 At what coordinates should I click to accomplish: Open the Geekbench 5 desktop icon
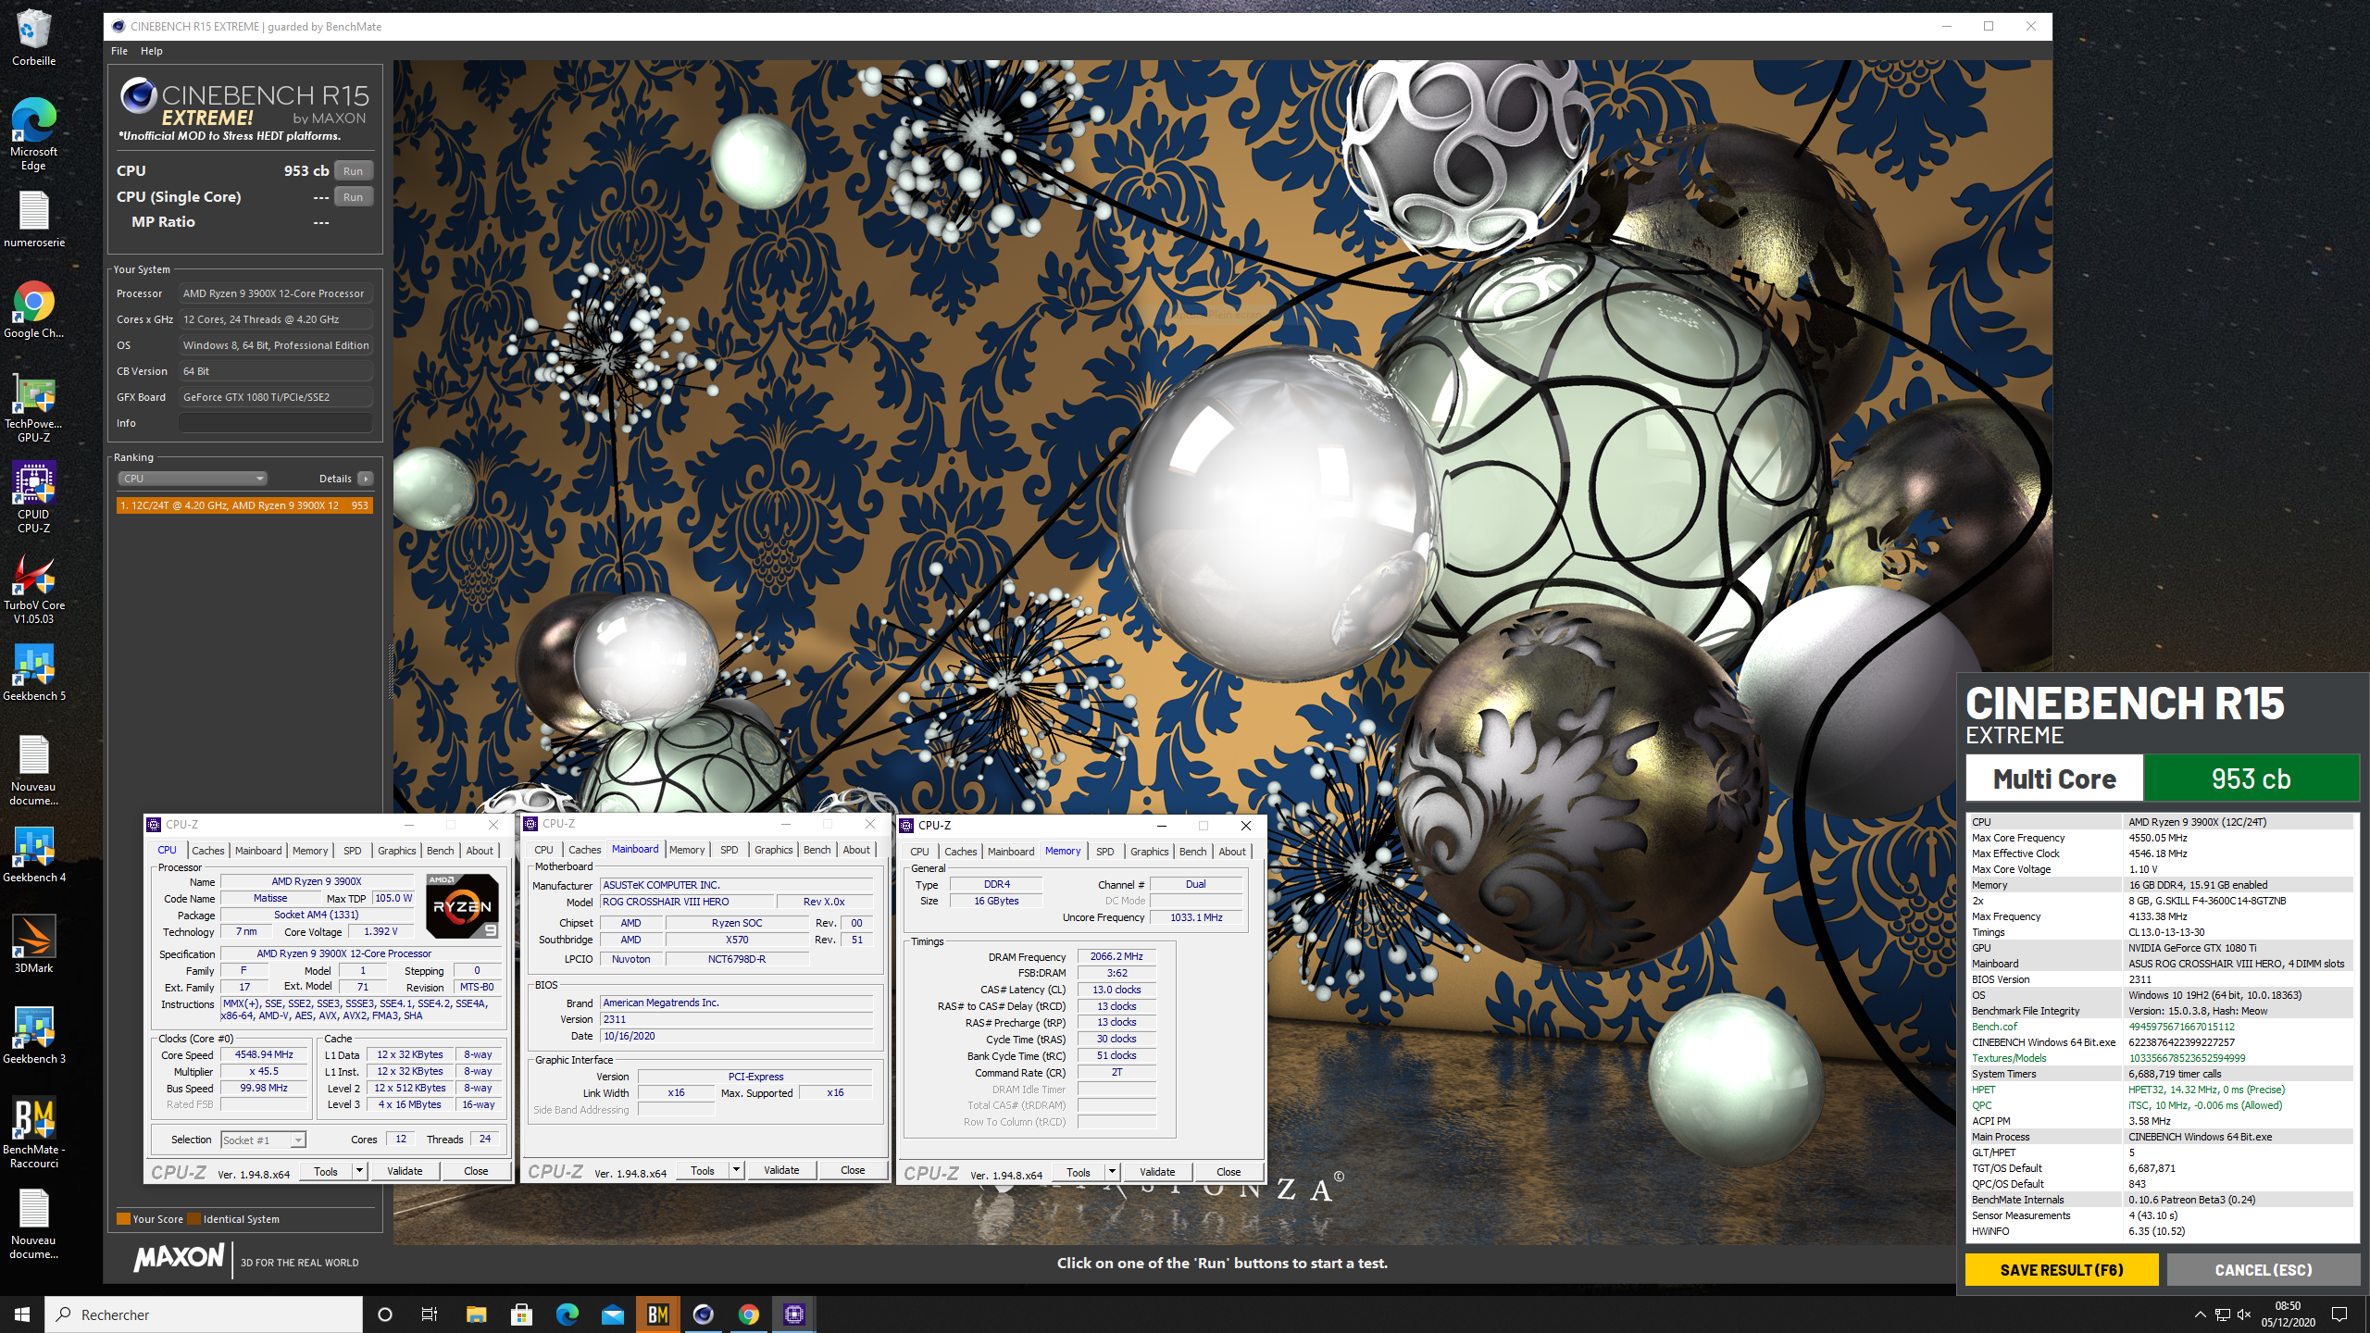(33, 673)
